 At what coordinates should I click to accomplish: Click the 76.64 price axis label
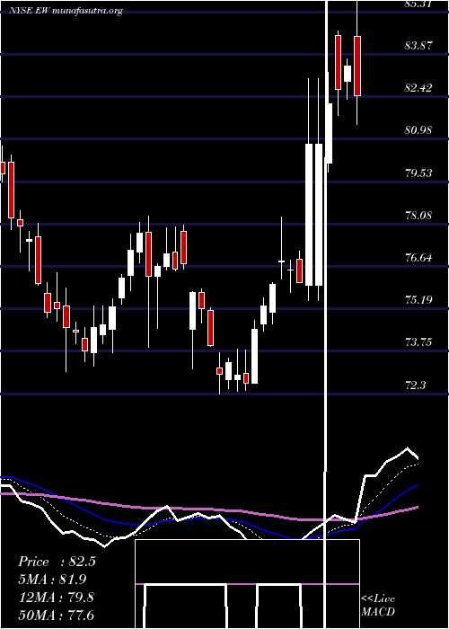[418, 258]
